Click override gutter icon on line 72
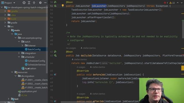The image size is (184, 103). click(55, 101)
